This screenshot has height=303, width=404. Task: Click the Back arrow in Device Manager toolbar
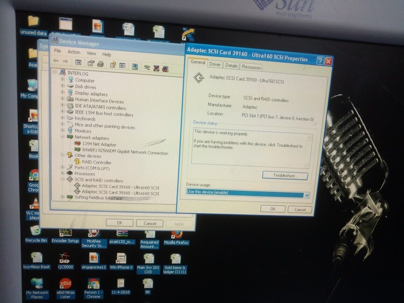click(x=56, y=61)
